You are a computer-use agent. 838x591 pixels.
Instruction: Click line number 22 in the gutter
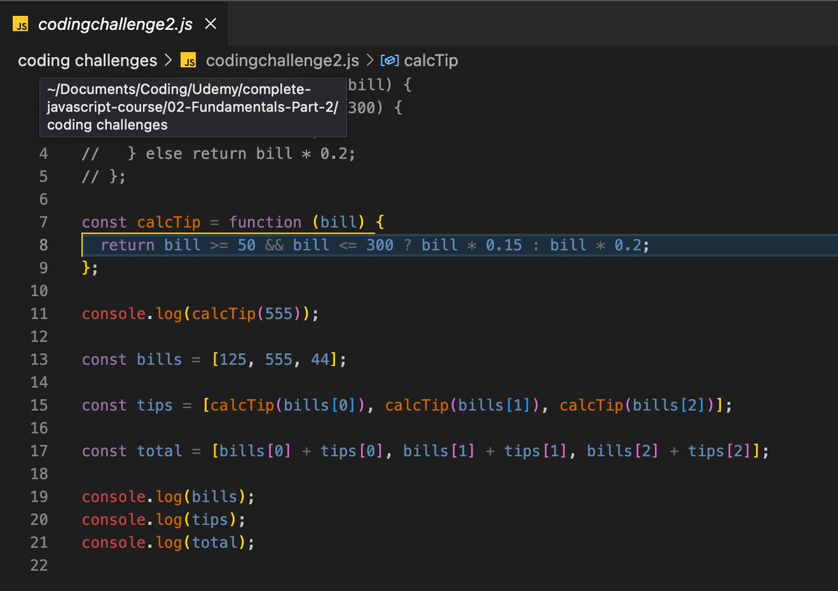(x=39, y=566)
